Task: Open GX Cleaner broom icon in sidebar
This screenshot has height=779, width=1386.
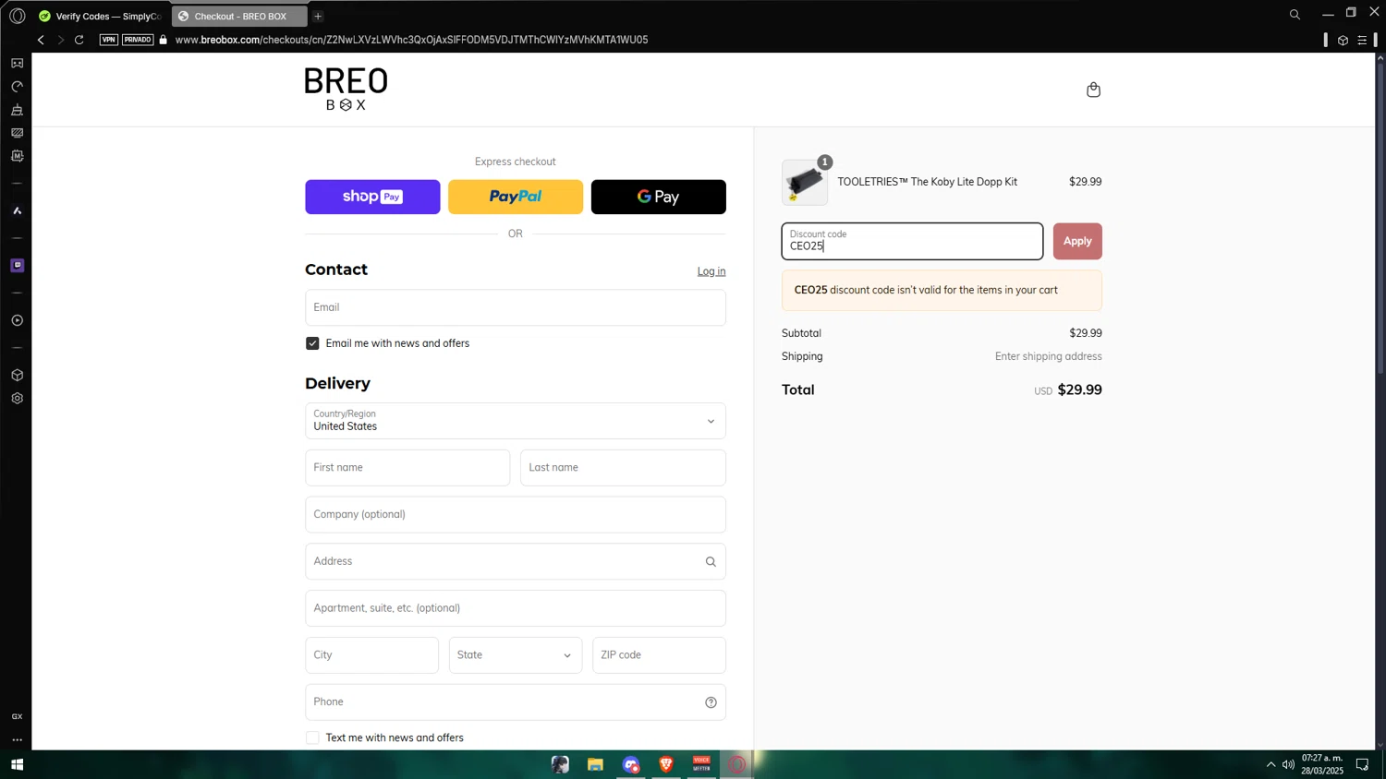Action: [x=17, y=110]
